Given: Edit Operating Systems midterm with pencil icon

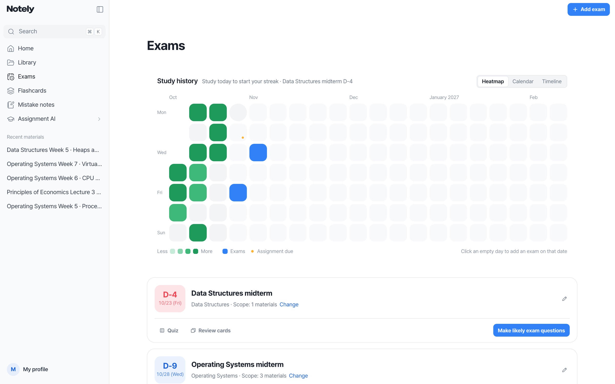Looking at the screenshot, I should (564, 370).
